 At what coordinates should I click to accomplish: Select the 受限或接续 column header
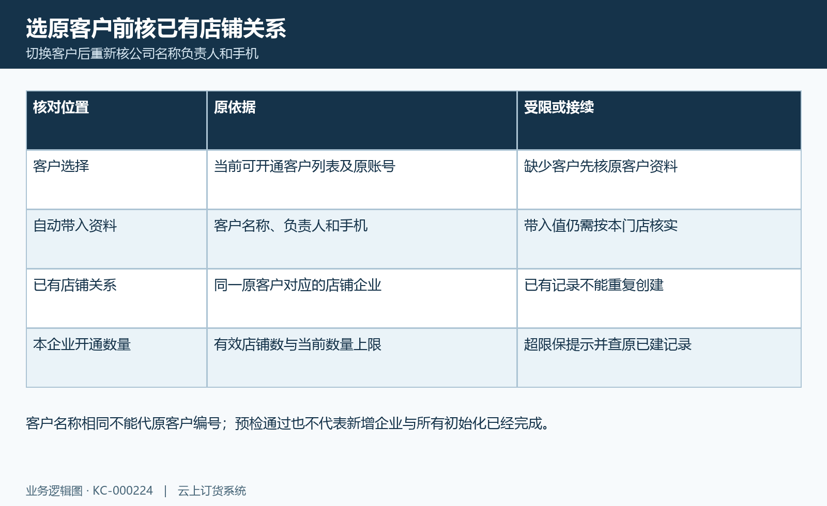pyautogui.click(x=659, y=120)
